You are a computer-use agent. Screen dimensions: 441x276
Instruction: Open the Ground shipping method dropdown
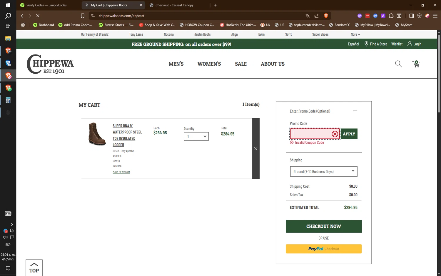[x=323, y=171]
